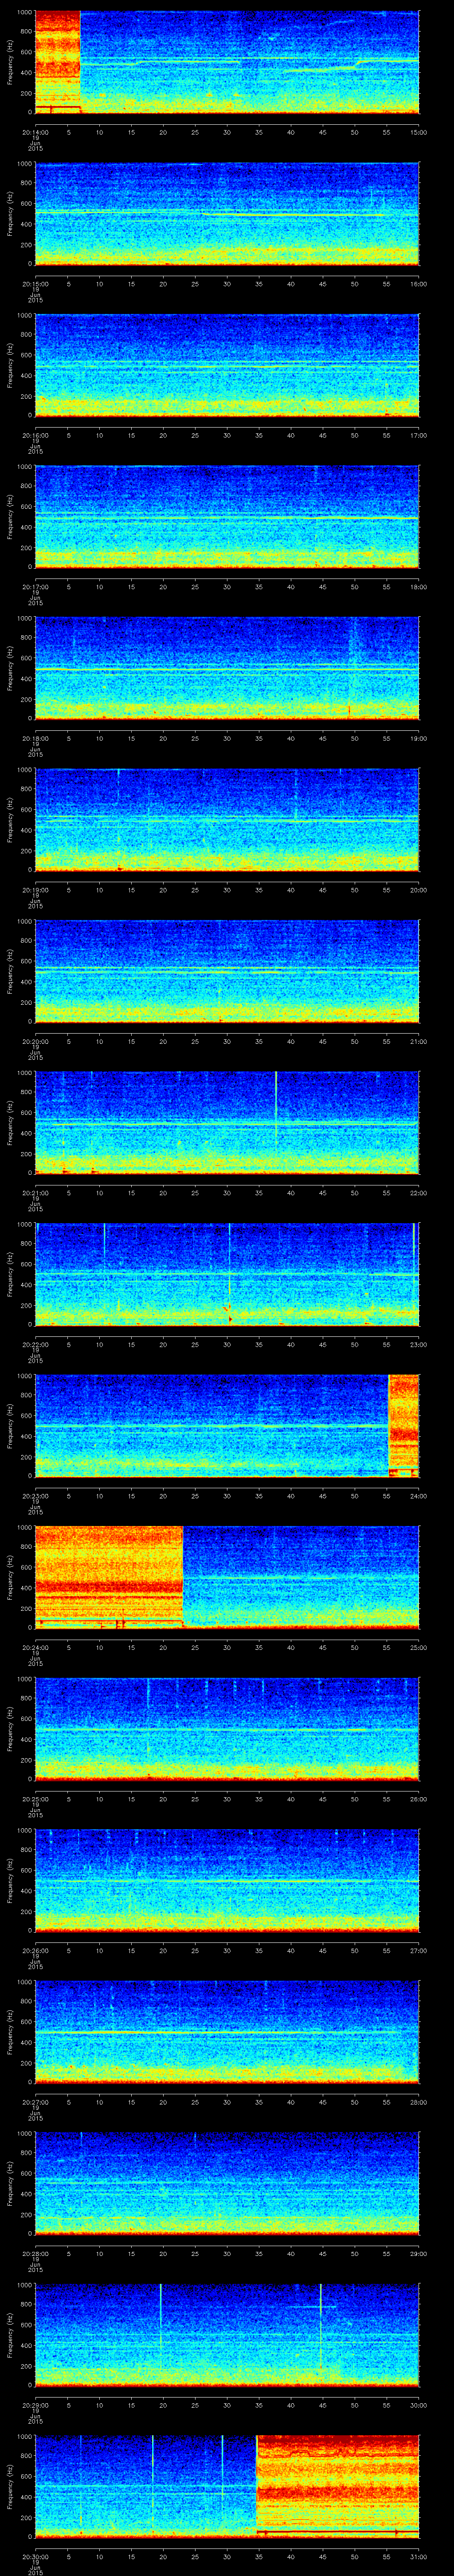Select the '20:20:00' axis timestamp
This screenshot has height=2576, width=454.
(35, 1042)
